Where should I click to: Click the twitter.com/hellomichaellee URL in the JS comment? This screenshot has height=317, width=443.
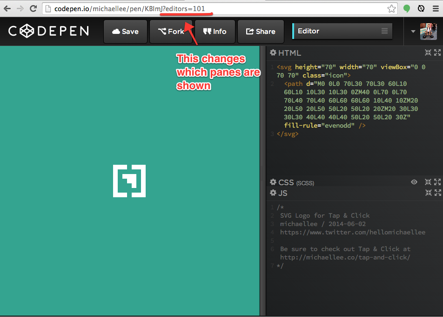pyautogui.click(x=353, y=233)
